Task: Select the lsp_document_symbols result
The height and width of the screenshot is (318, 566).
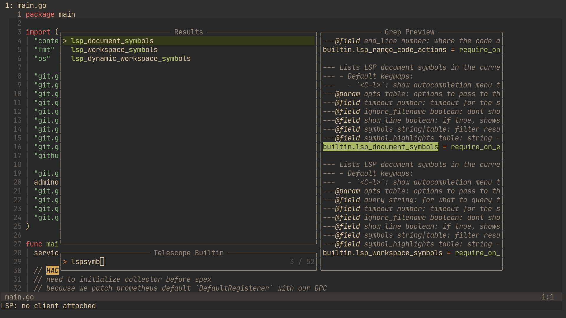Action: tap(112, 41)
